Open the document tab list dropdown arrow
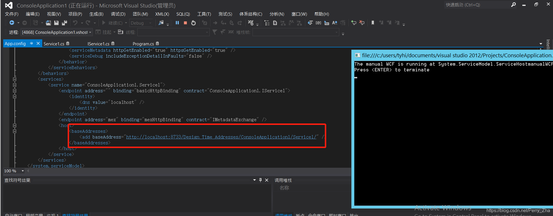Viewport: 553px width, 216px height. [541, 44]
